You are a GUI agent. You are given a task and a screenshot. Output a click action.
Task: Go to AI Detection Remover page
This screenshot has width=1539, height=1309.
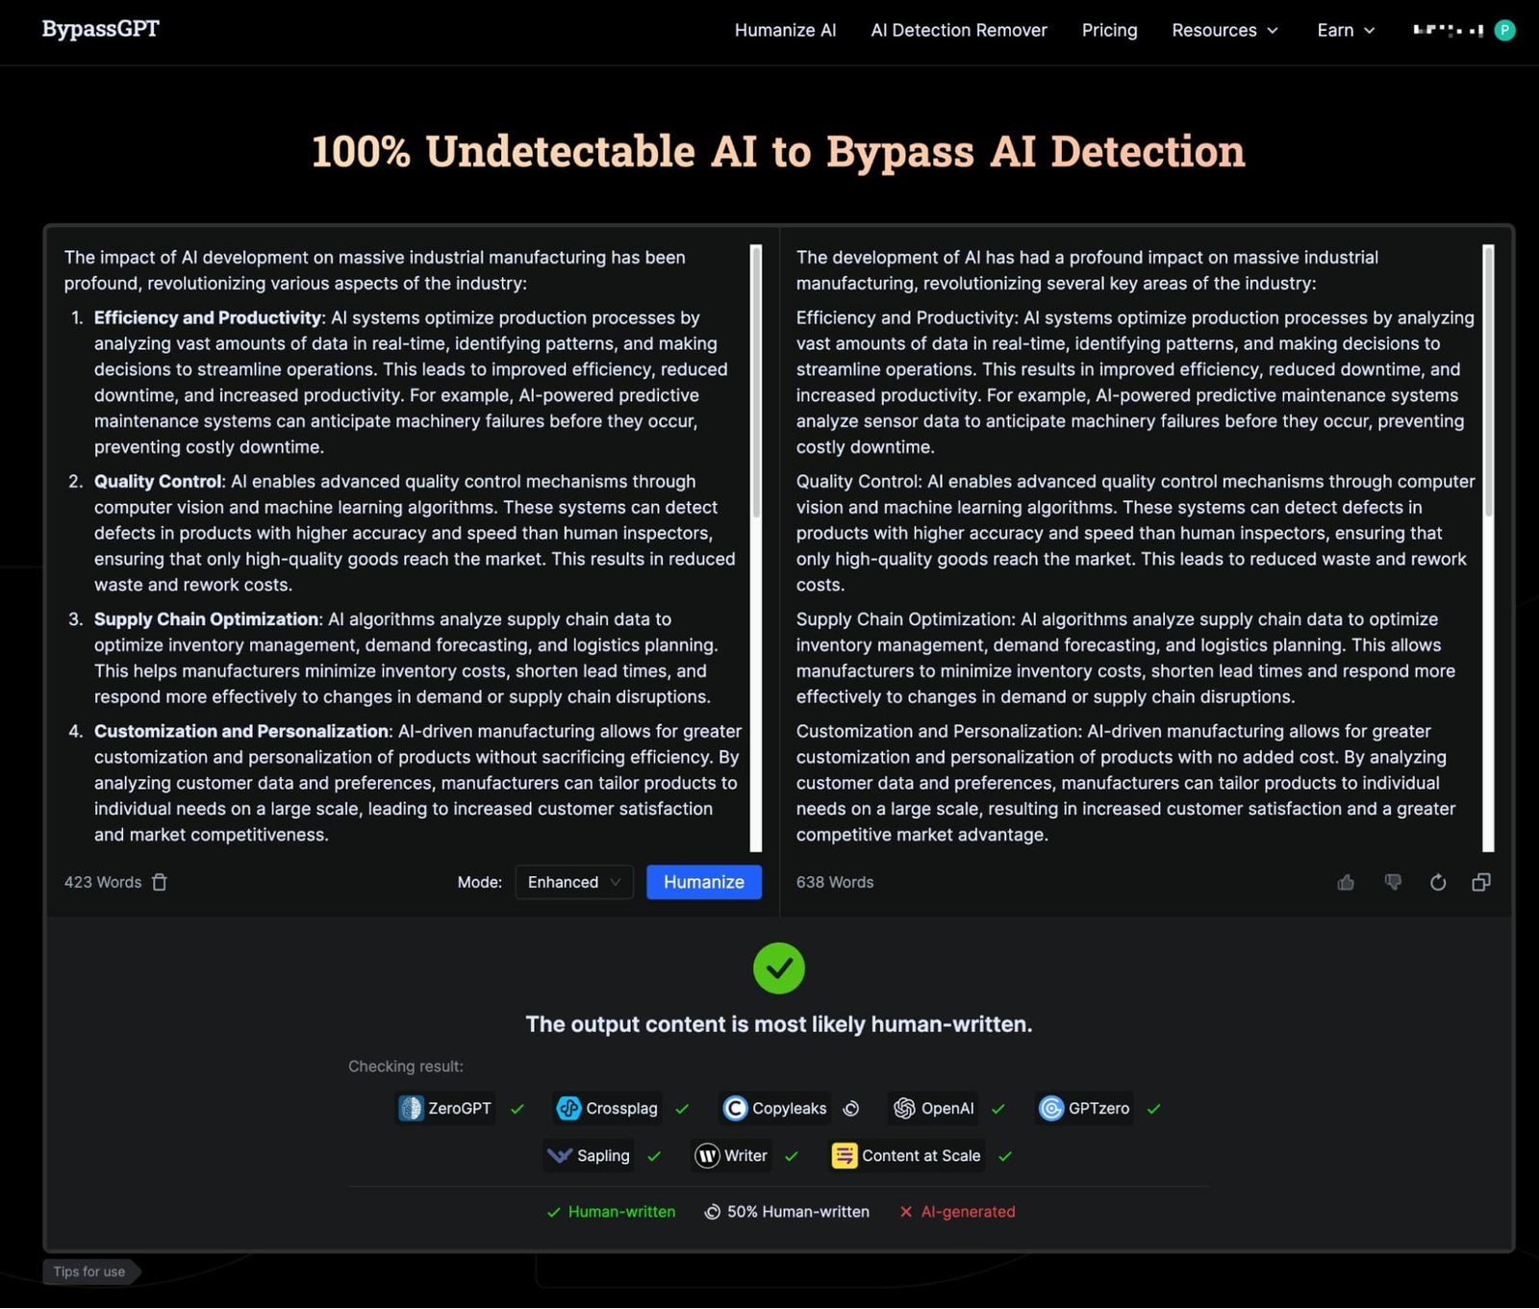point(958,30)
